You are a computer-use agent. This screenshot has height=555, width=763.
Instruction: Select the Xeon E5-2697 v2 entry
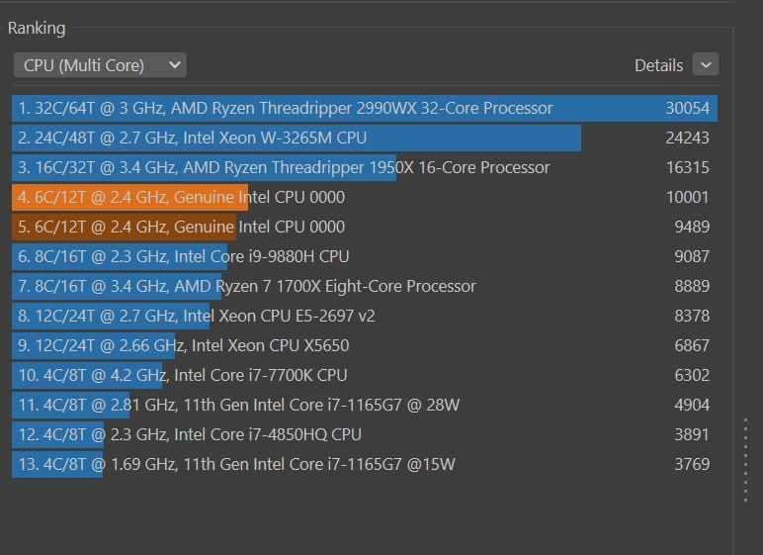(x=196, y=316)
